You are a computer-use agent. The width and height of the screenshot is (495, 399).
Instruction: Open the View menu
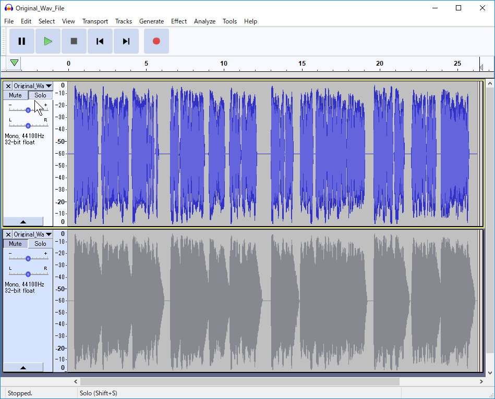click(68, 21)
